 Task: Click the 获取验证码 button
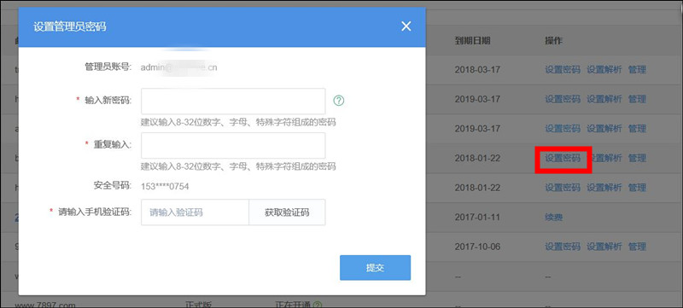tap(287, 212)
